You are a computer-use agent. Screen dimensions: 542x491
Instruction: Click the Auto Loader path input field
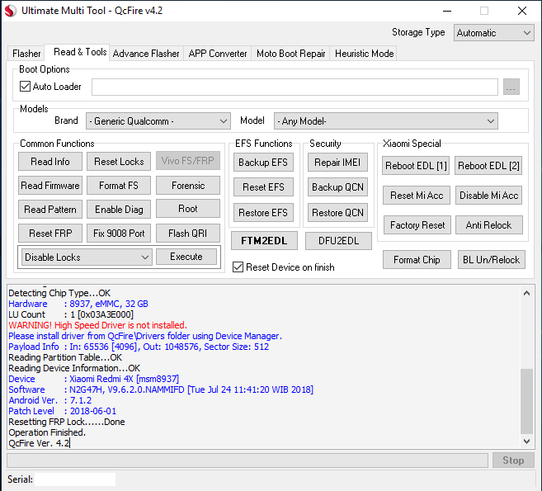[295, 87]
